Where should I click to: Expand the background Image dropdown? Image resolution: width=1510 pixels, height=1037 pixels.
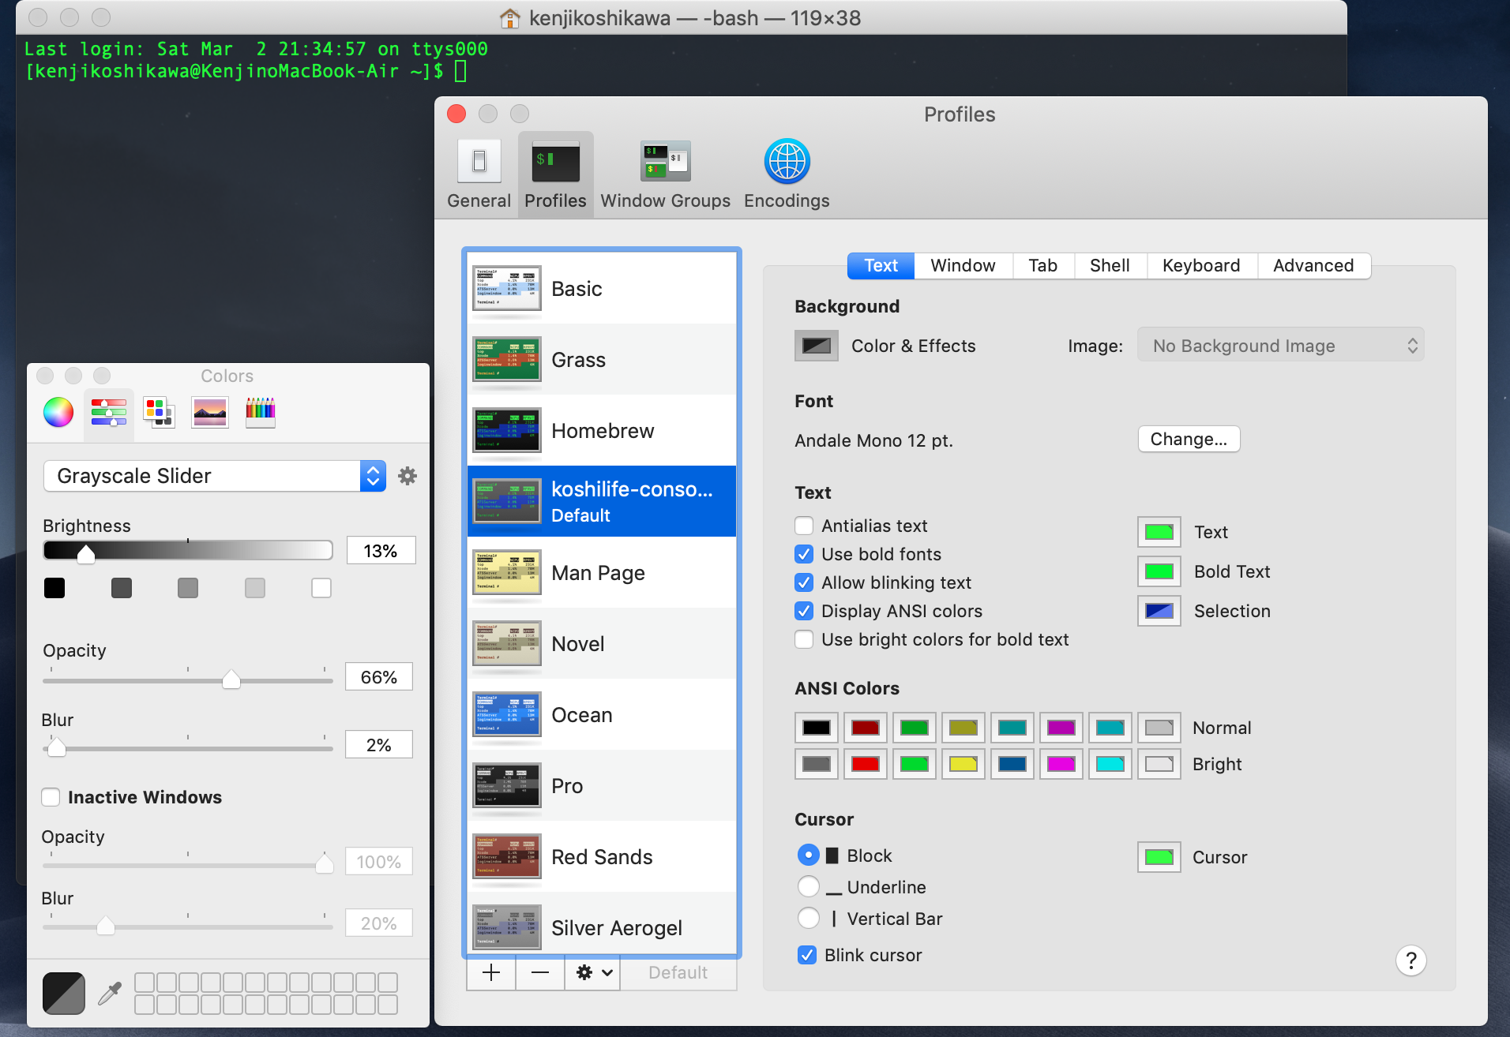(x=1280, y=346)
